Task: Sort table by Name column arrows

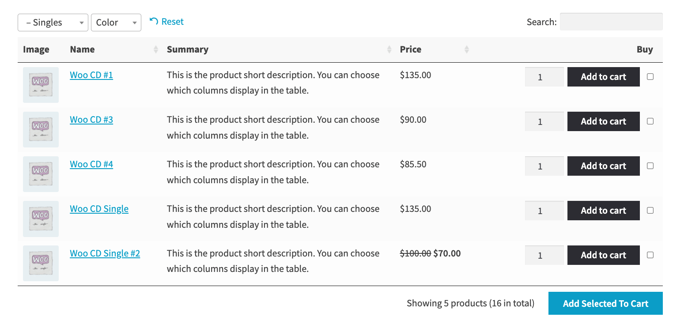Action: tap(156, 49)
